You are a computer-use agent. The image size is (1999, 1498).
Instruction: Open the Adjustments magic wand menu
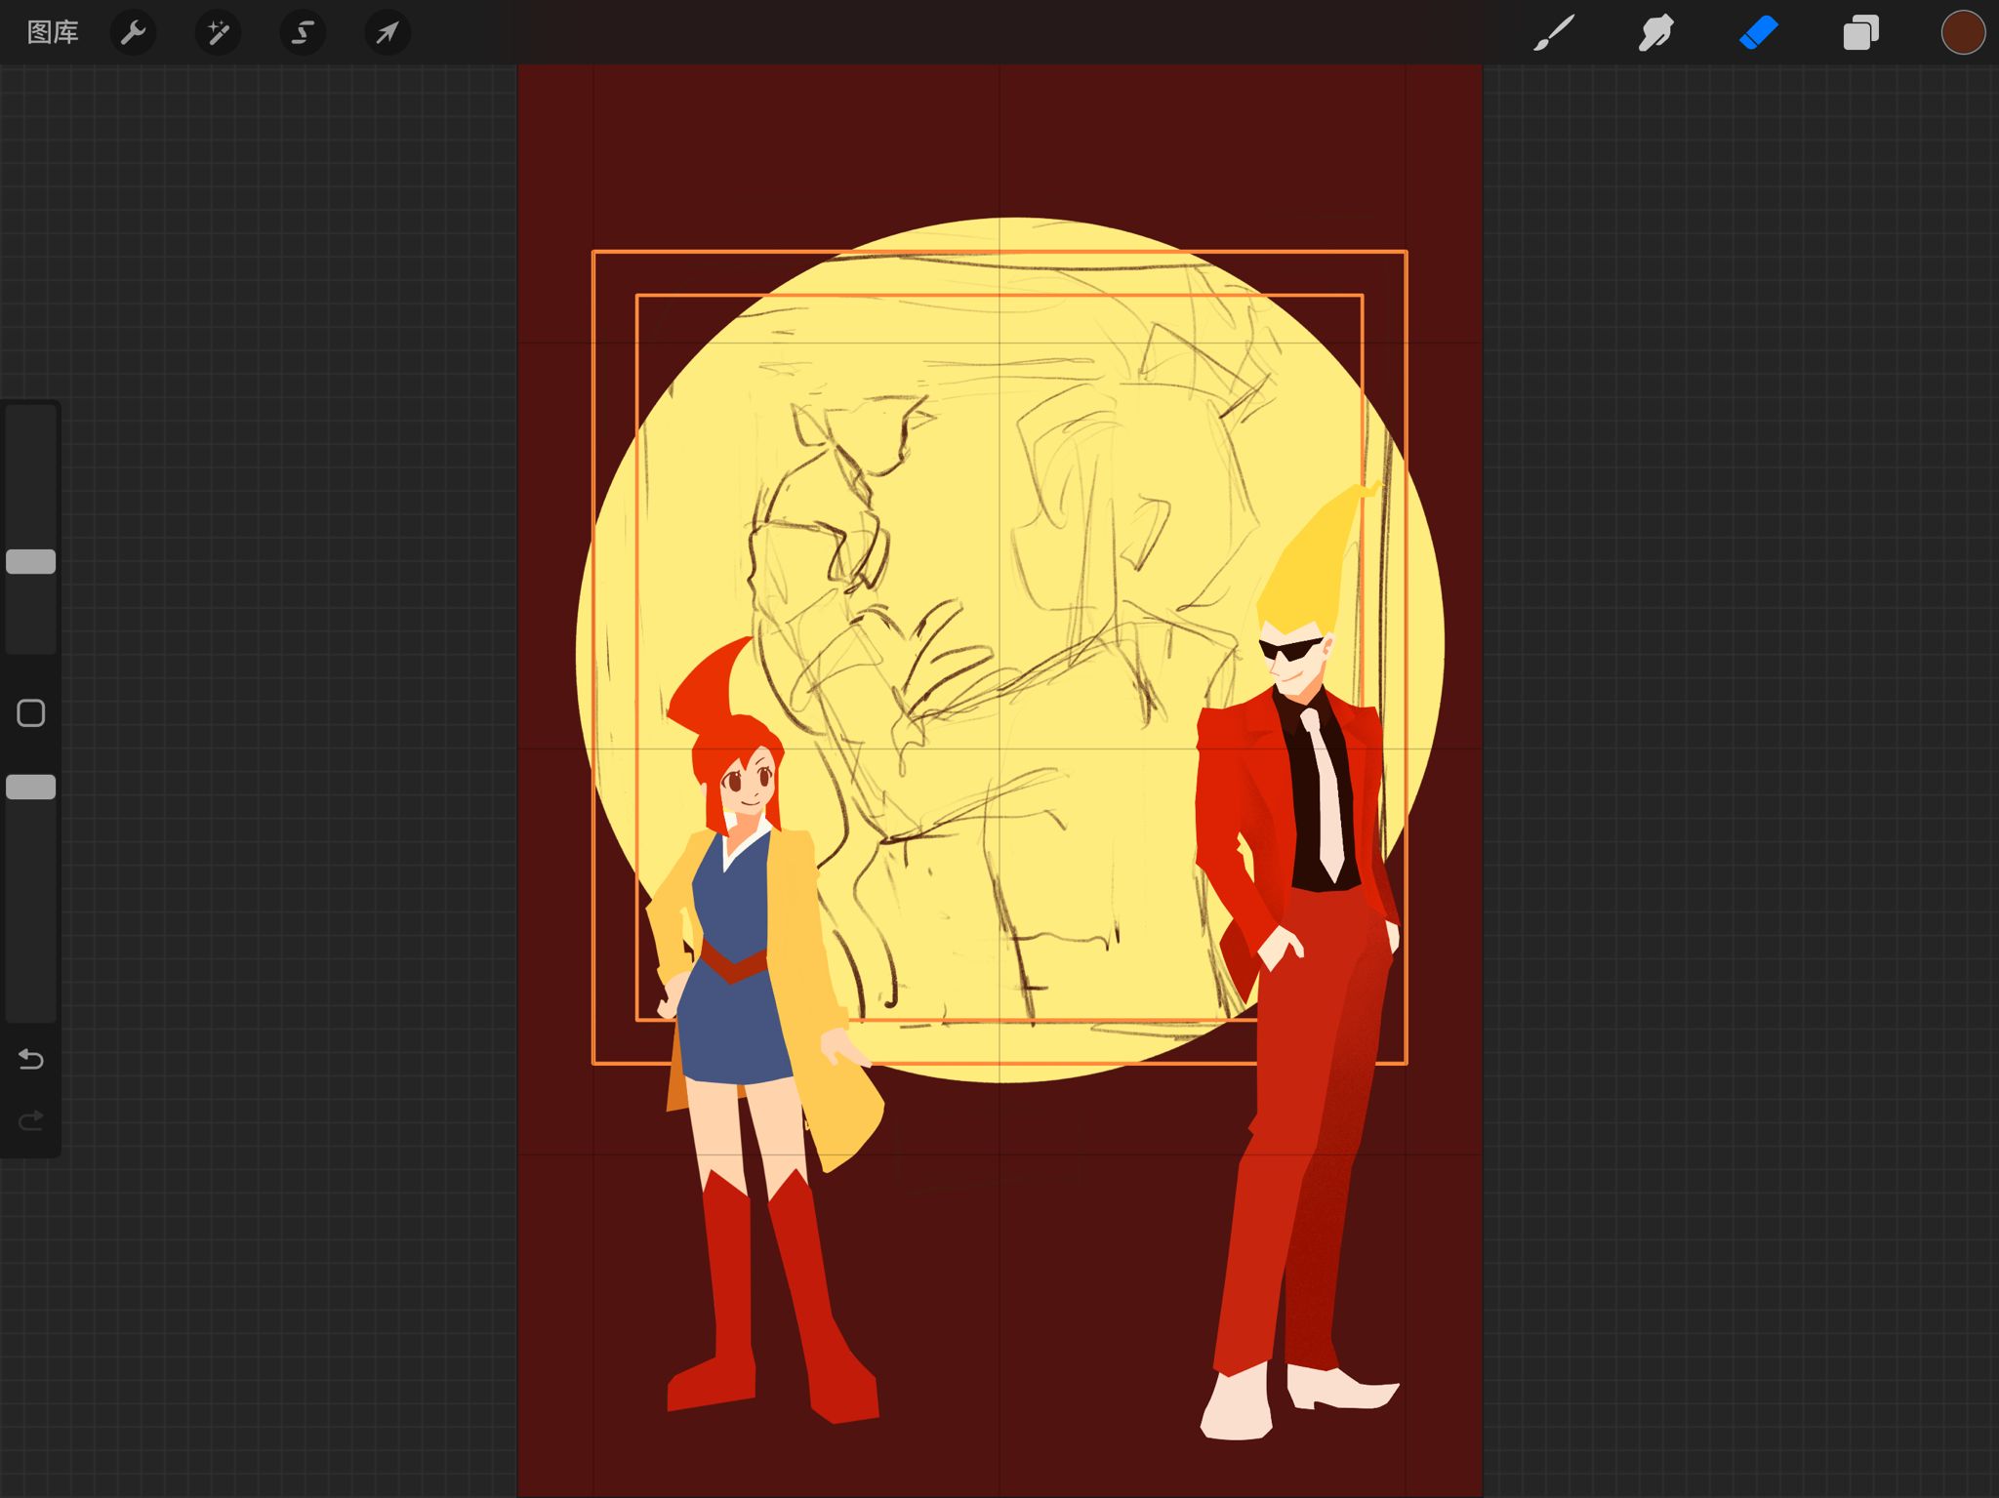218,33
